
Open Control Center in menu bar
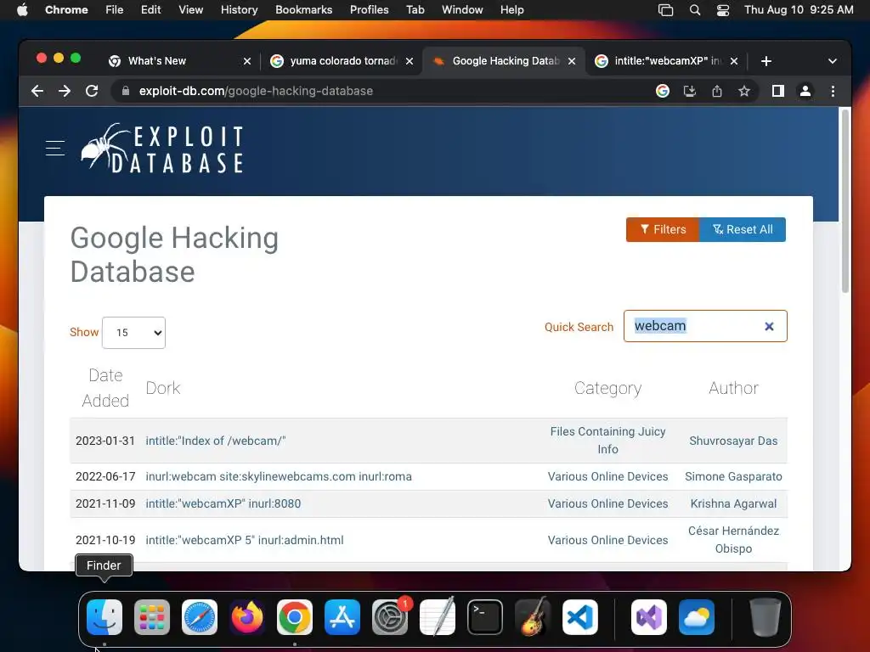[x=723, y=10]
